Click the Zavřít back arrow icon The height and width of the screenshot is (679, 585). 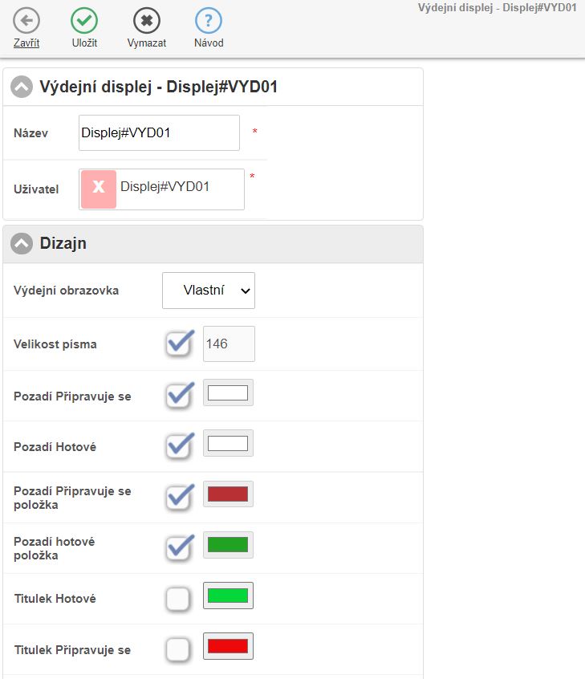click(26, 20)
